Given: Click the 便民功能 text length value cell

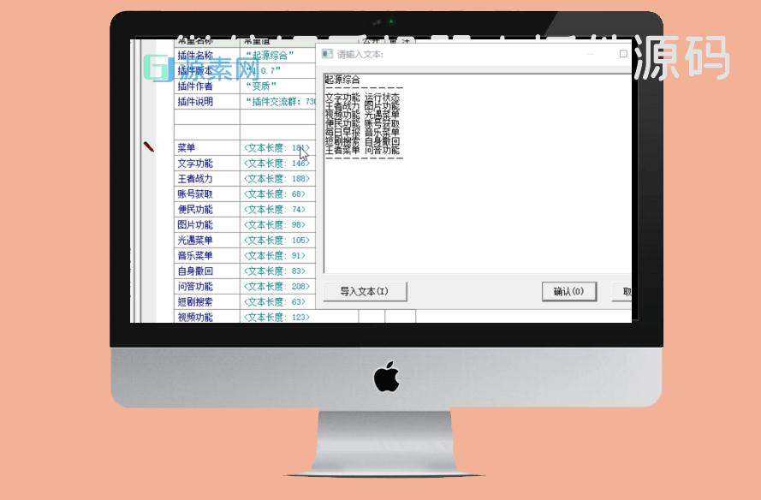Looking at the screenshot, I should (x=276, y=210).
